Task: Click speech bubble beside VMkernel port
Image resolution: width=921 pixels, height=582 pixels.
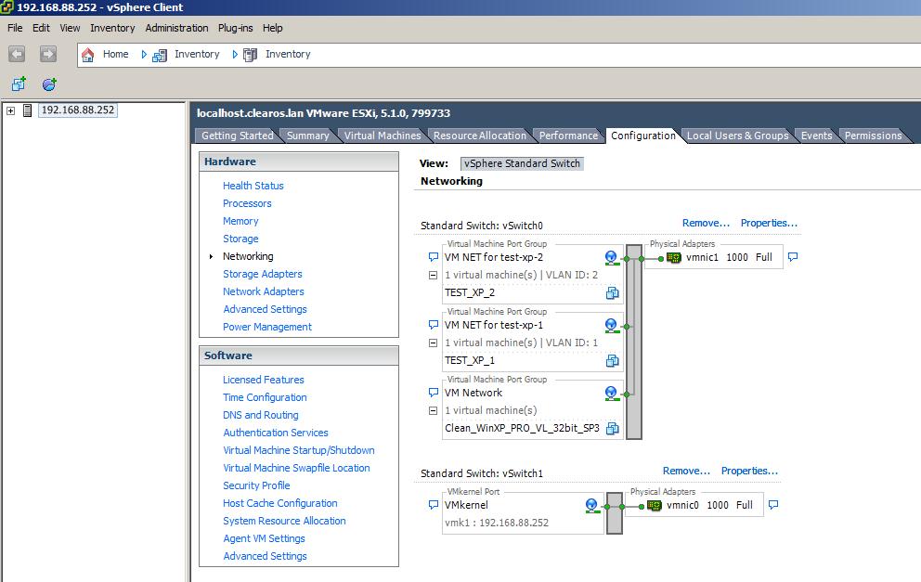Action: [x=434, y=505]
